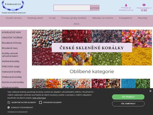The height and width of the screenshot is (115, 153).
Task: Close the cookie banner with X
Action: coord(150,91)
